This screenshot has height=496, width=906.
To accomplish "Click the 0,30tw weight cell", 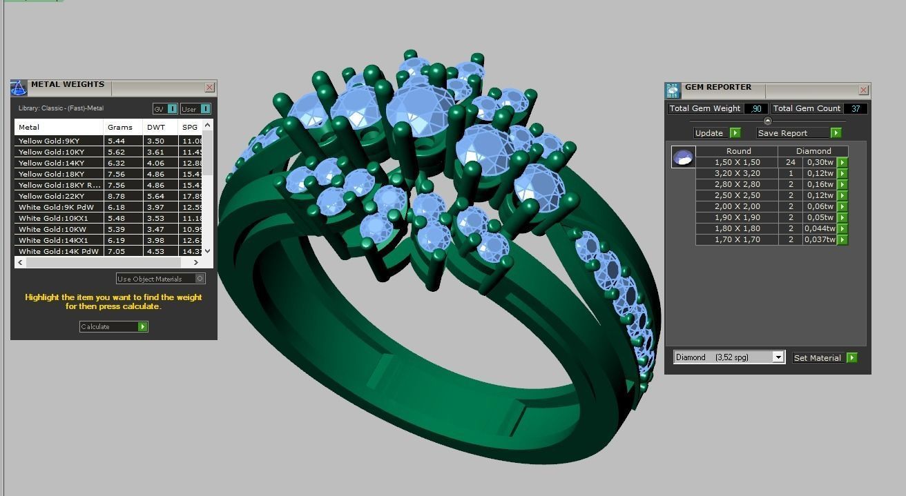I will tap(820, 163).
